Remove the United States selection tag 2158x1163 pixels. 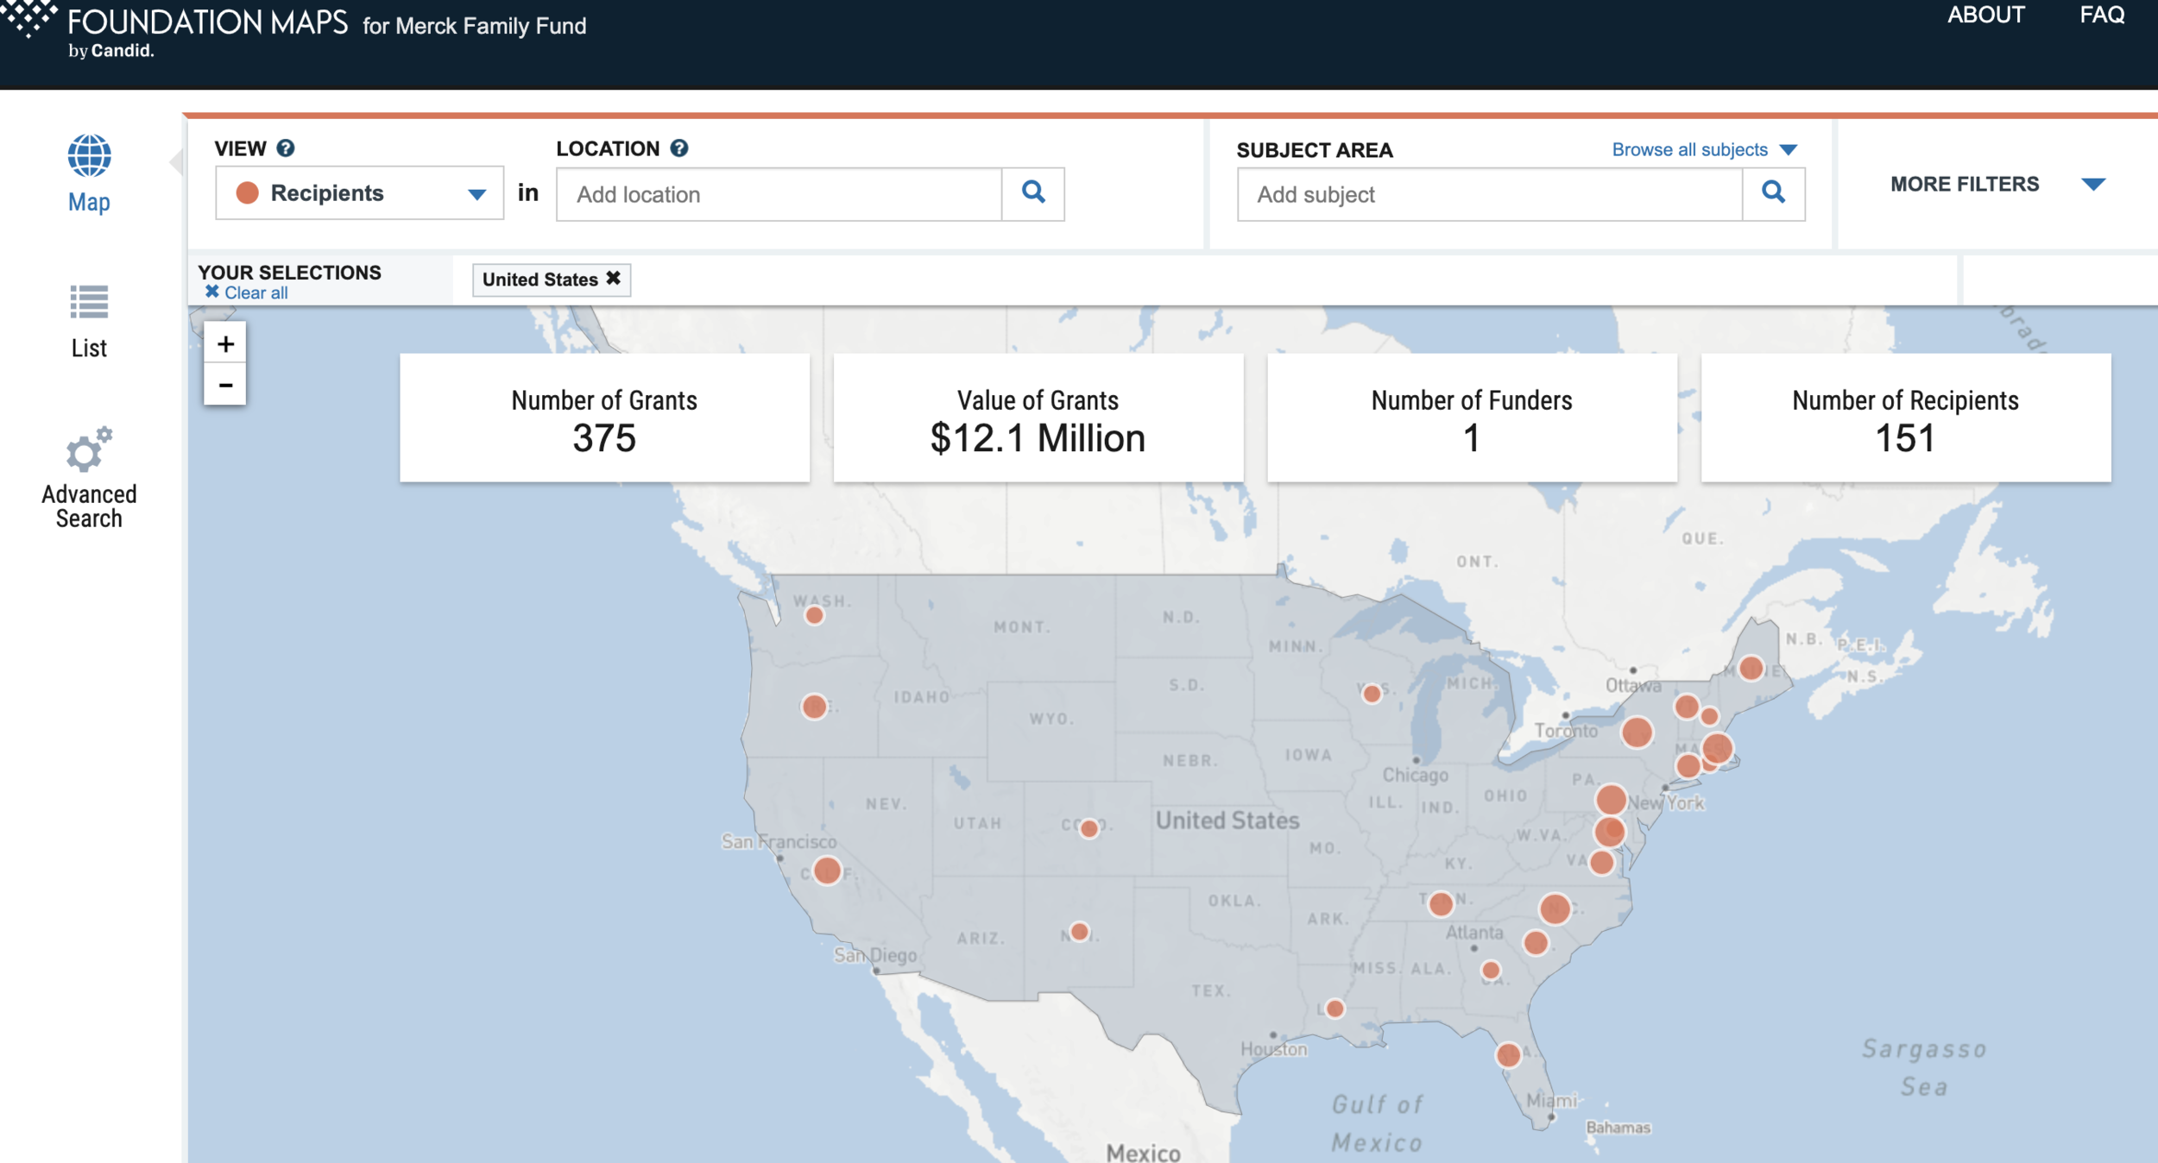click(613, 279)
